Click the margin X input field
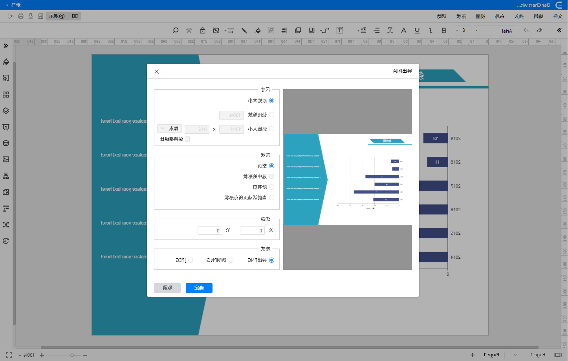Viewport: 568px width, 361px height. click(252, 230)
